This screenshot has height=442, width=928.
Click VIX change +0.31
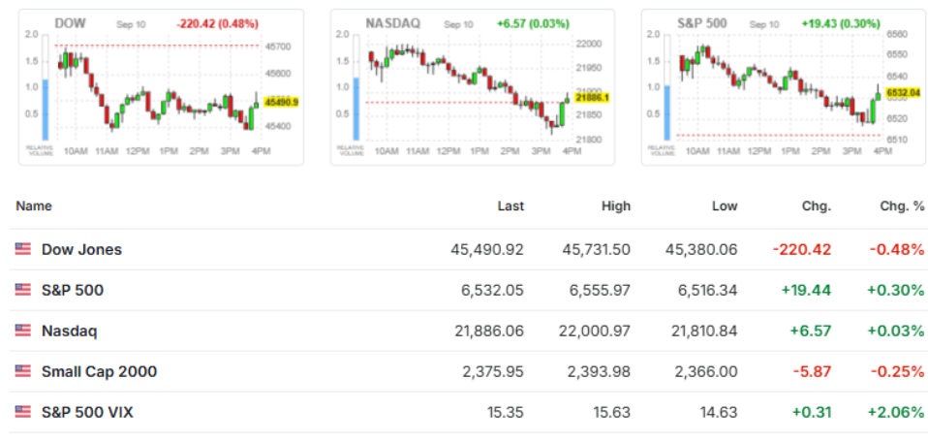point(810,412)
